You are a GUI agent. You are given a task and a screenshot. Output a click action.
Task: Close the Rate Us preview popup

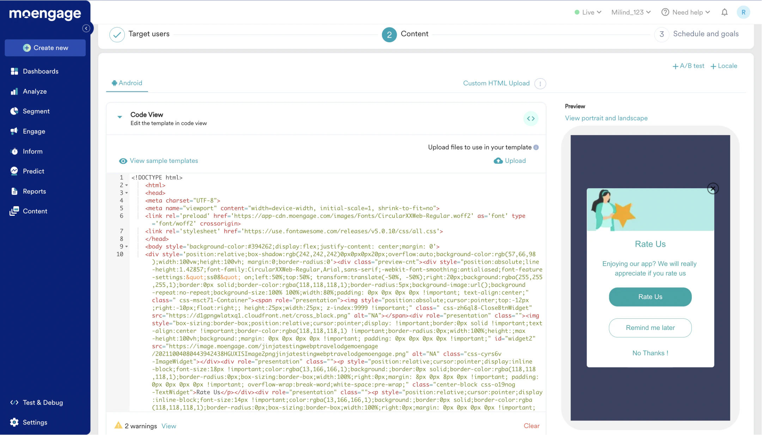[x=713, y=189]
